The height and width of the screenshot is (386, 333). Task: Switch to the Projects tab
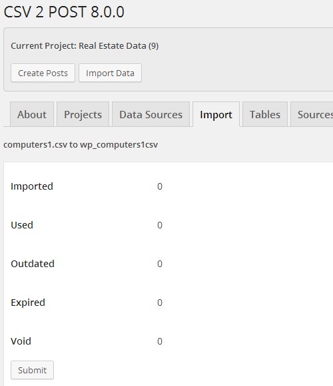(x=83, y=114)
